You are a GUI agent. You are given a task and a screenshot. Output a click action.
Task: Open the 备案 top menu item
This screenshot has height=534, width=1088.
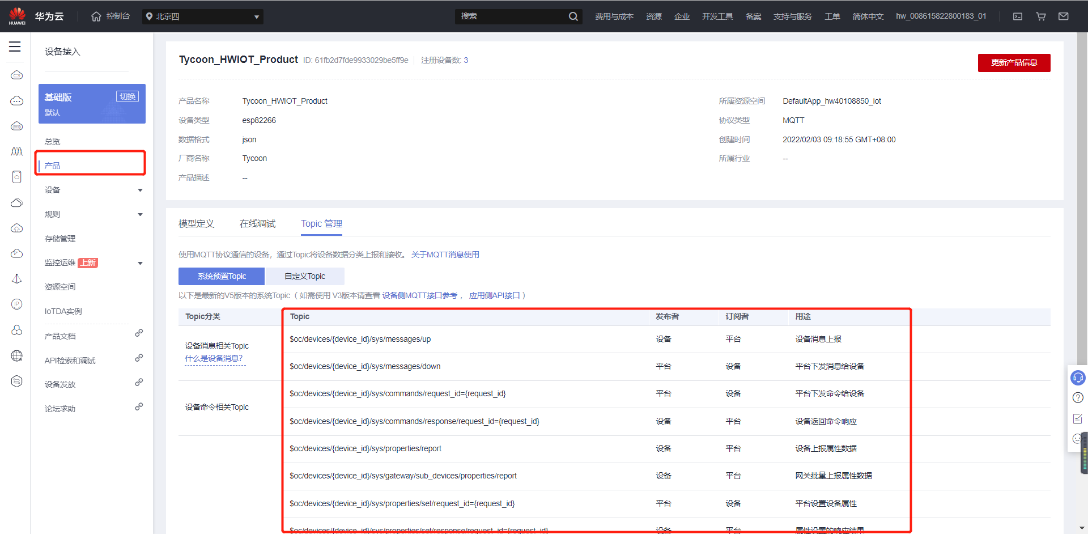(x=753, y=16)
